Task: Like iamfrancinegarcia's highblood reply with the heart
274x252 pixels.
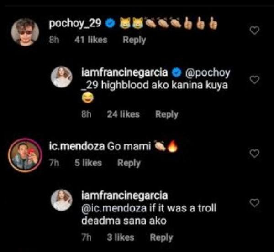Action: coord(255,80)
